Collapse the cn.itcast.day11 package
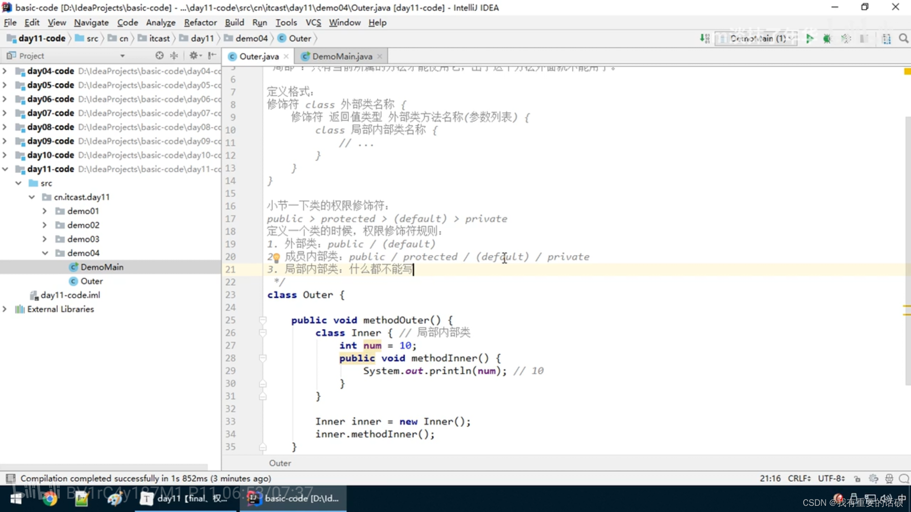 [32, 197]
